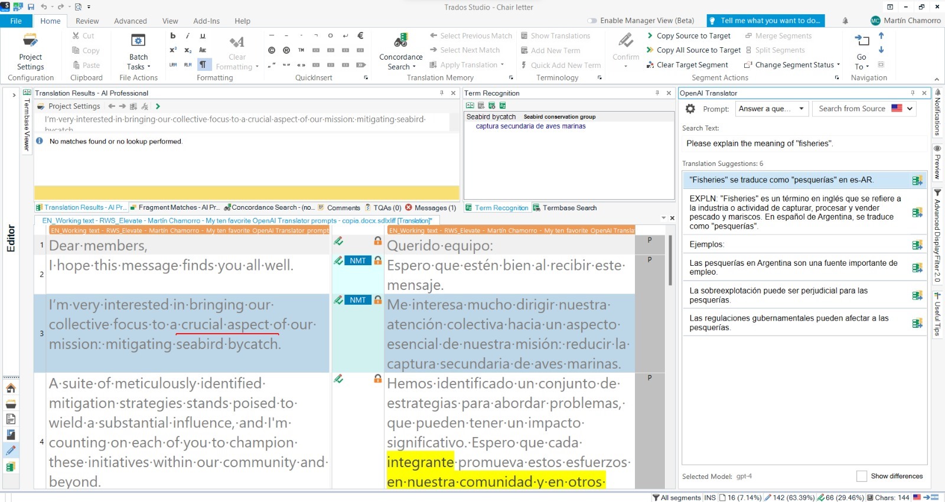Click the Clear Formatting icon
The height and width of the screenshot is (502, 945).
click(237, 43)
